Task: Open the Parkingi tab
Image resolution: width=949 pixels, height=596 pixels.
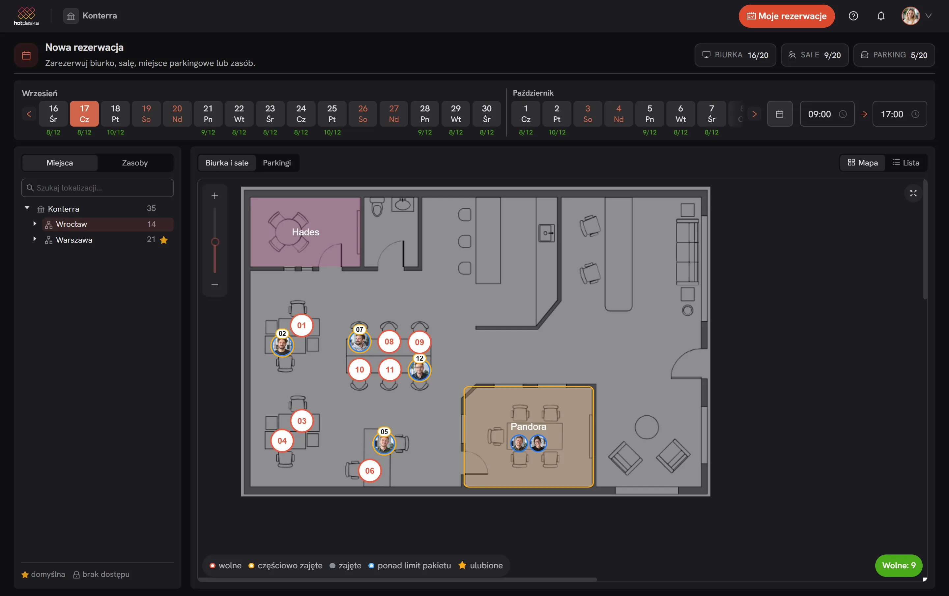Action: tap(276, 163)
